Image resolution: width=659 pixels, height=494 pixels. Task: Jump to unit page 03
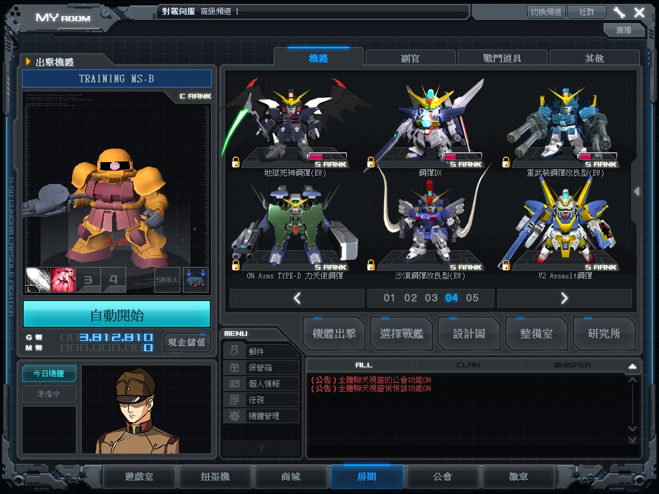pyautogui.click(x=431, y=298)
